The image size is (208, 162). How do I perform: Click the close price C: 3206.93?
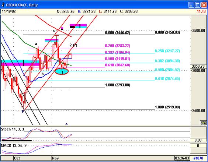click(x=129, y=11)
